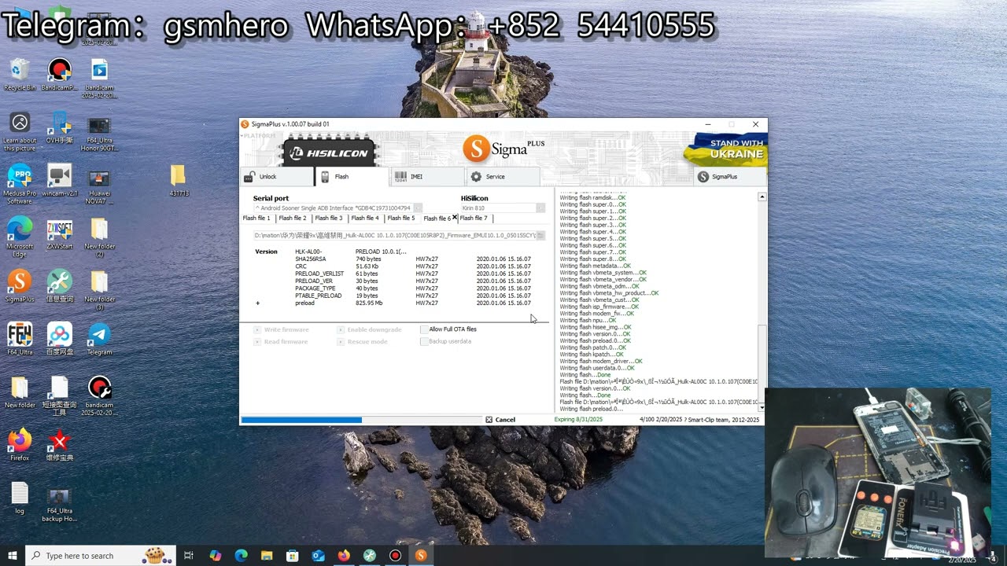
Task: Open the HiSilicon Kirin 810 dropdown
Action: coord(540,208)
